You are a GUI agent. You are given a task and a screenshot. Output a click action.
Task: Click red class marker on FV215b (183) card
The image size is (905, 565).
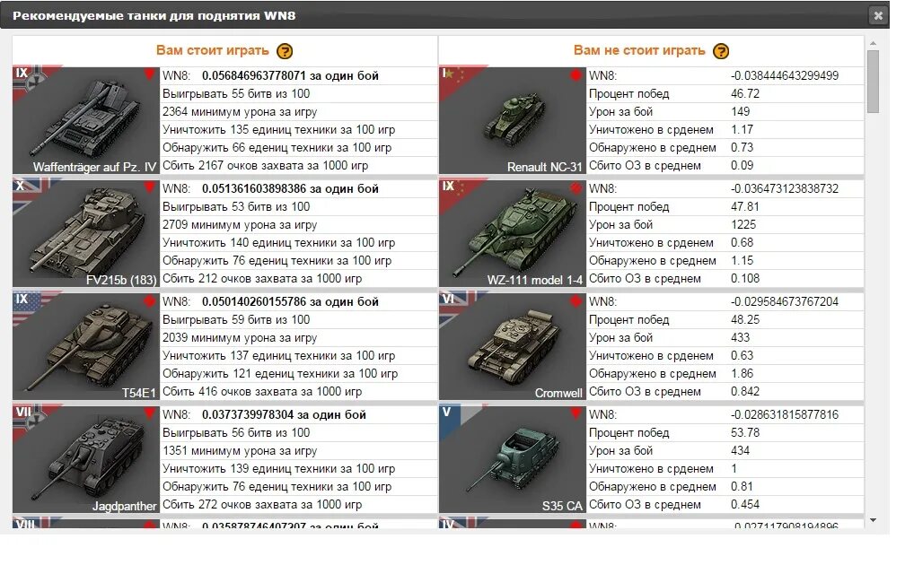[x=149, y=187]
